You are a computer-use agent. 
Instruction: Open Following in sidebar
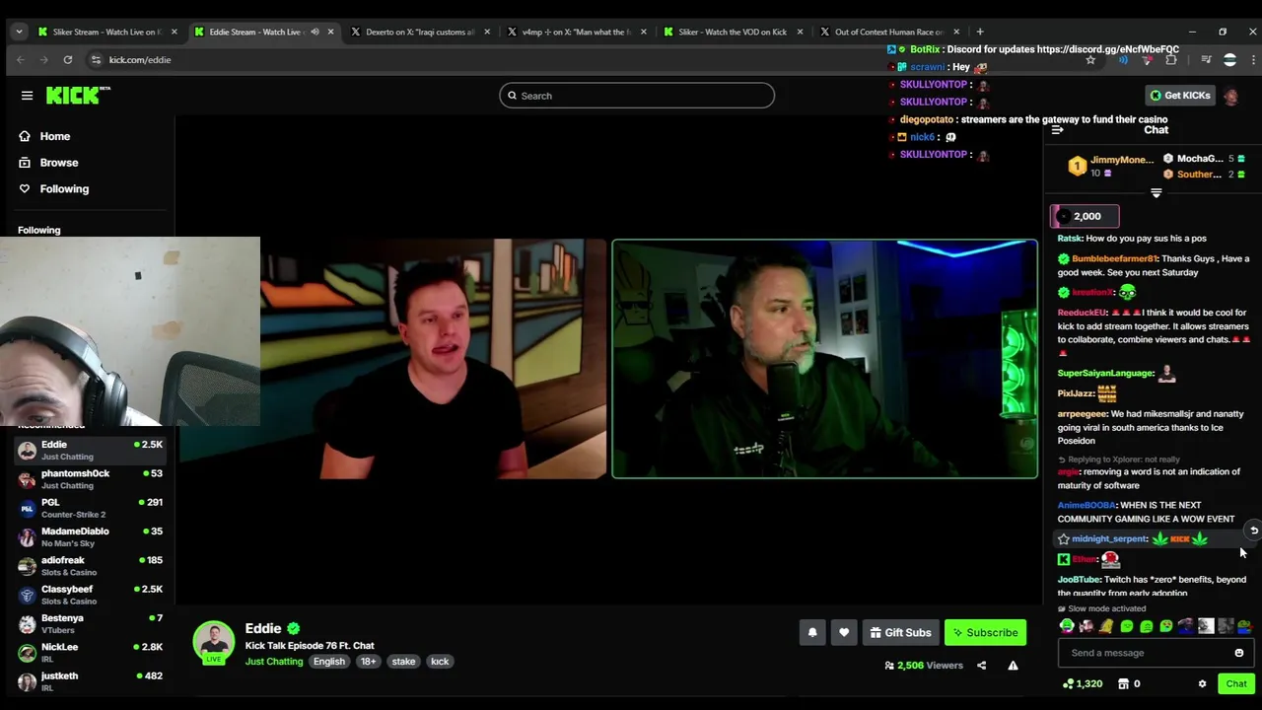tap(63, 189)
